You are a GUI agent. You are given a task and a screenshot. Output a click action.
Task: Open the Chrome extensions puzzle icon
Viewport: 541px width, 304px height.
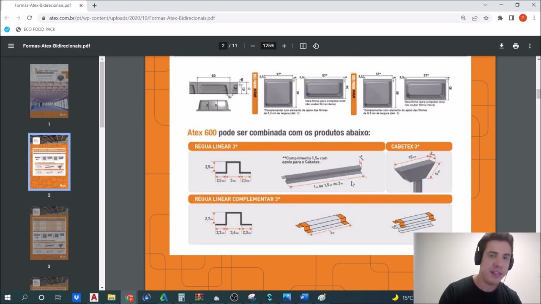(x=500, y=18)
